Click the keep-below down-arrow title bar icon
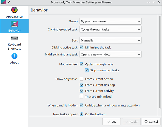This screenshot has width=162, height=127. [x=149, y=2]
